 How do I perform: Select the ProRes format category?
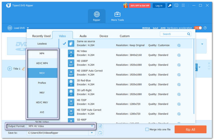[x=42, y=83]
